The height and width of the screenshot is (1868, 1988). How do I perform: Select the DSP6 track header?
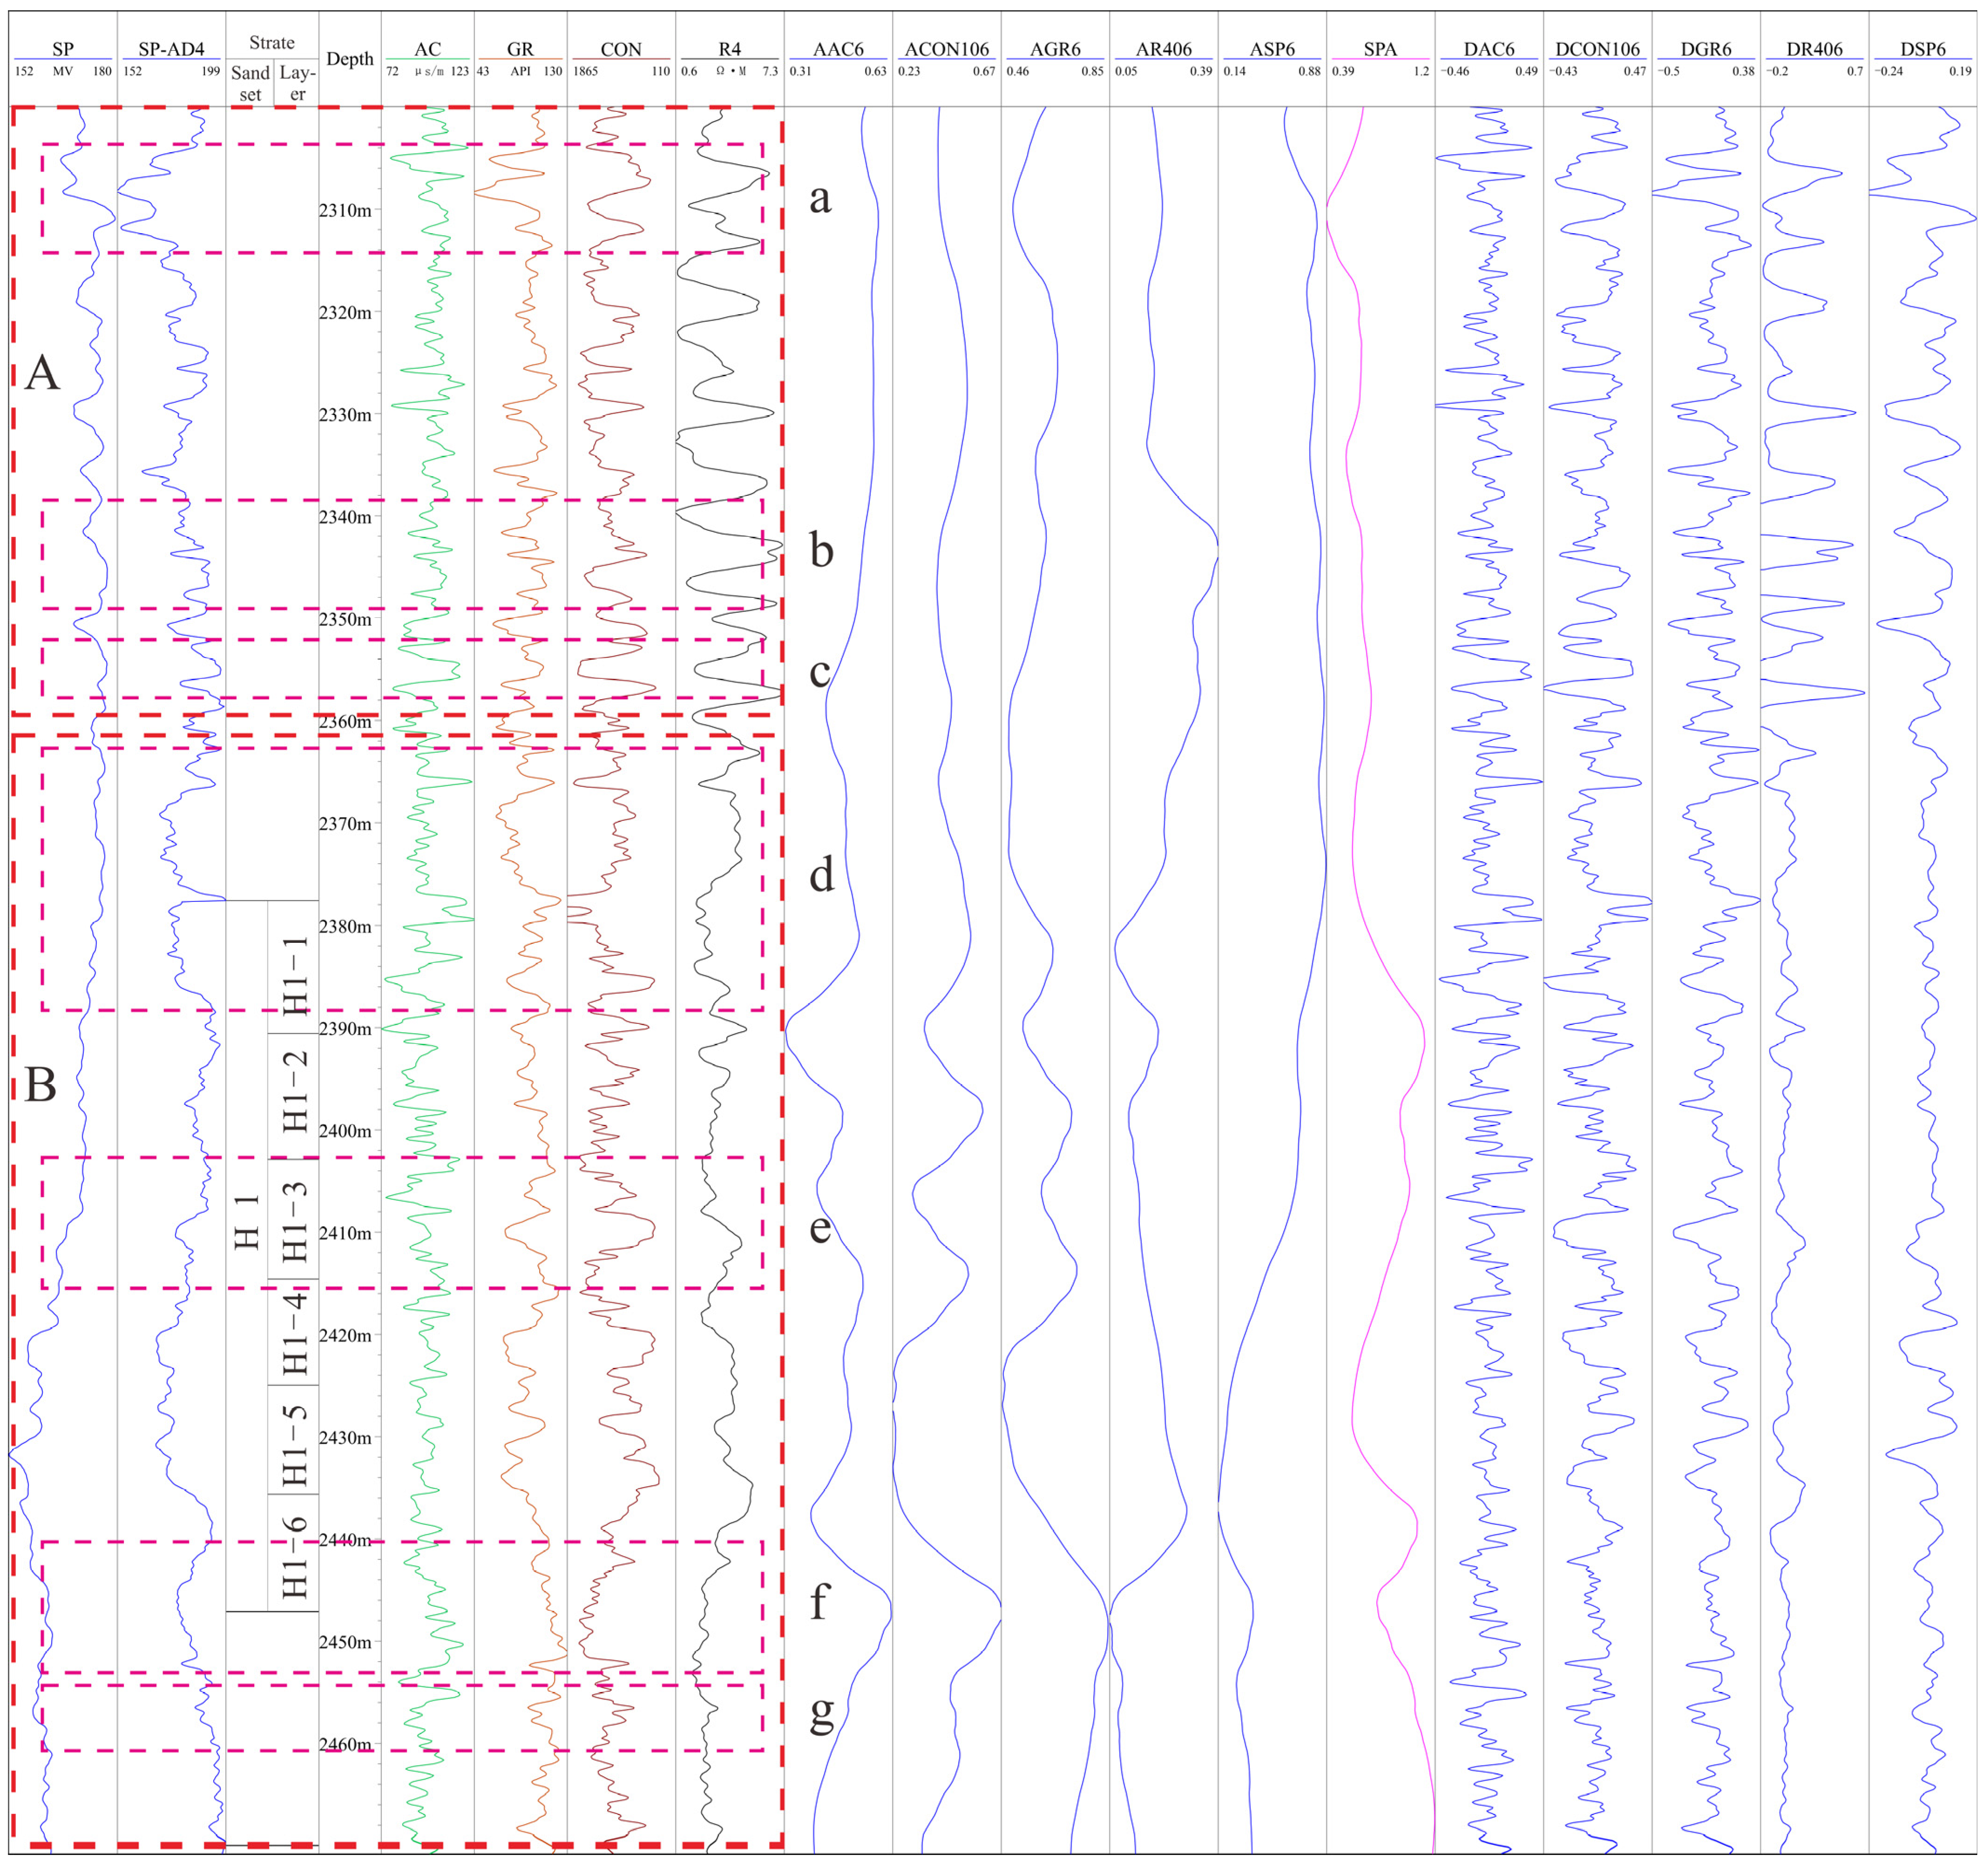(x=1923, y=49)
